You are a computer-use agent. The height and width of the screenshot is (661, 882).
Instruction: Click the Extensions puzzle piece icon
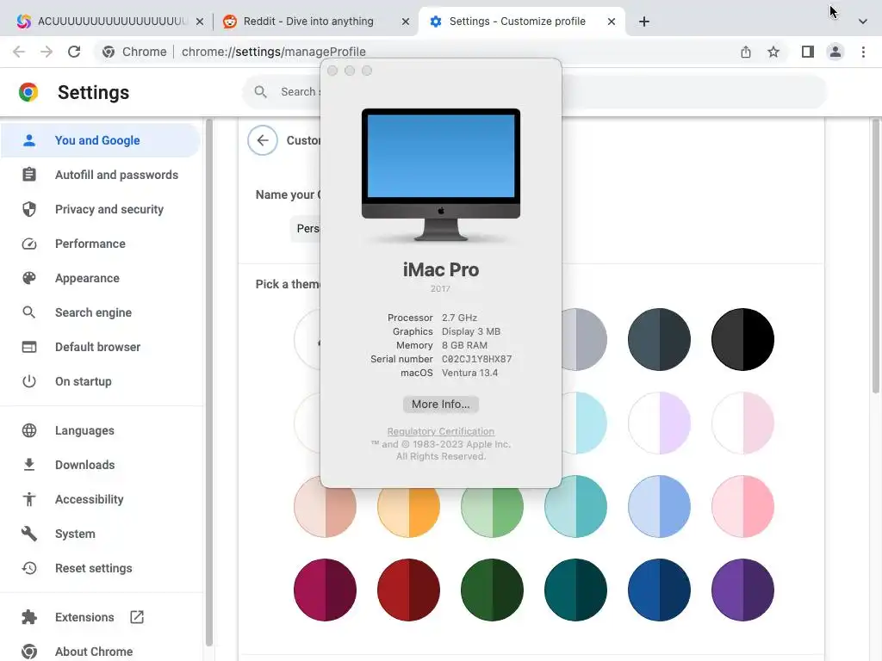[x=29, y=617]
